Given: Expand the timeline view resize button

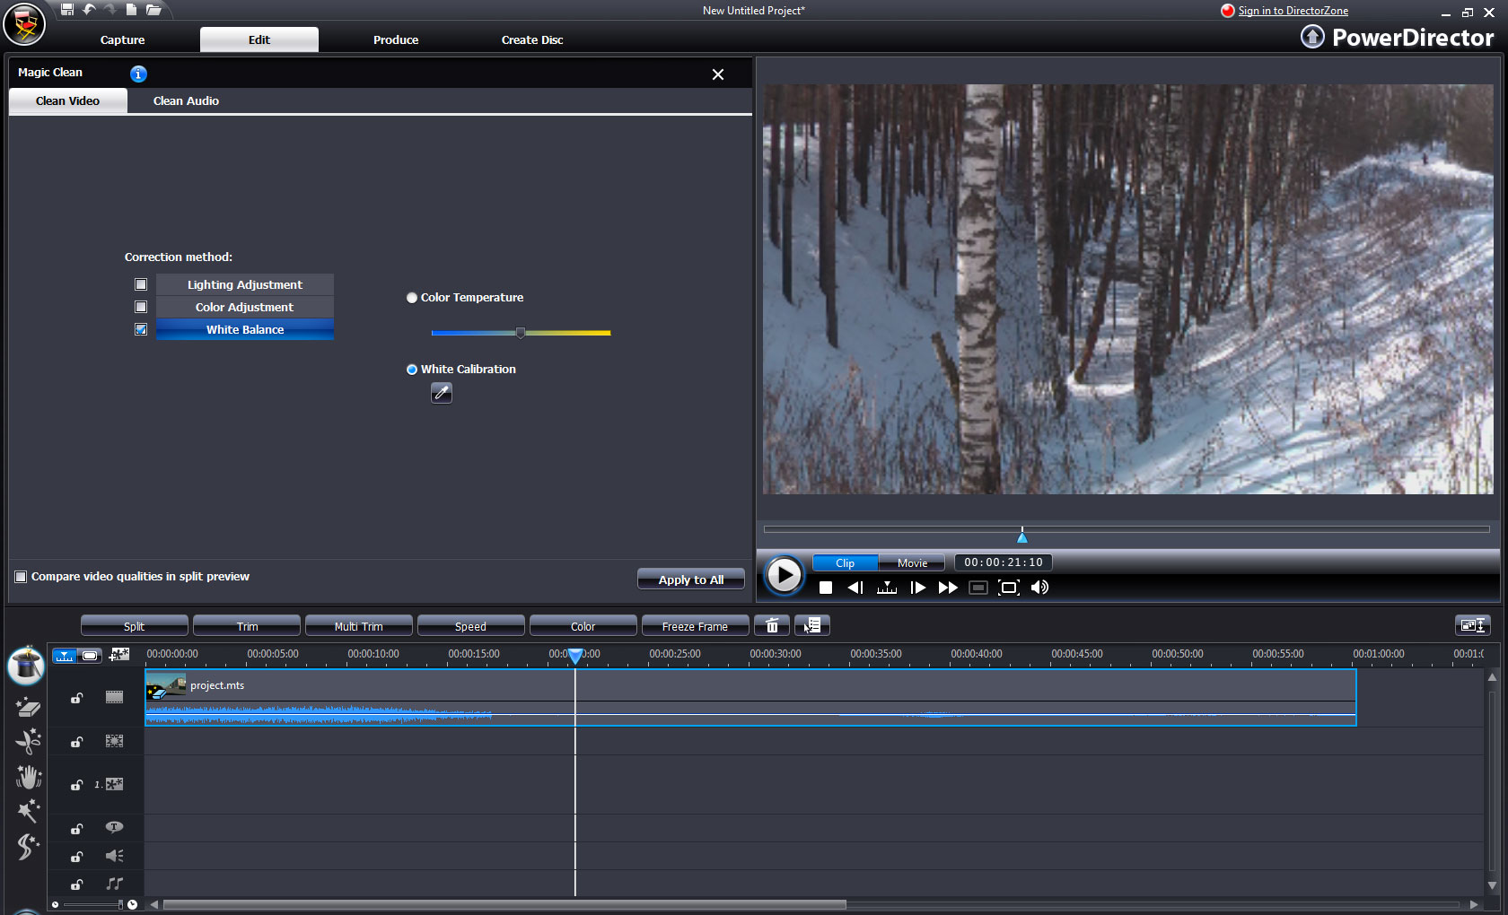Looking at the screenshot, I should pyautogui.click(x=1472, y=625).
